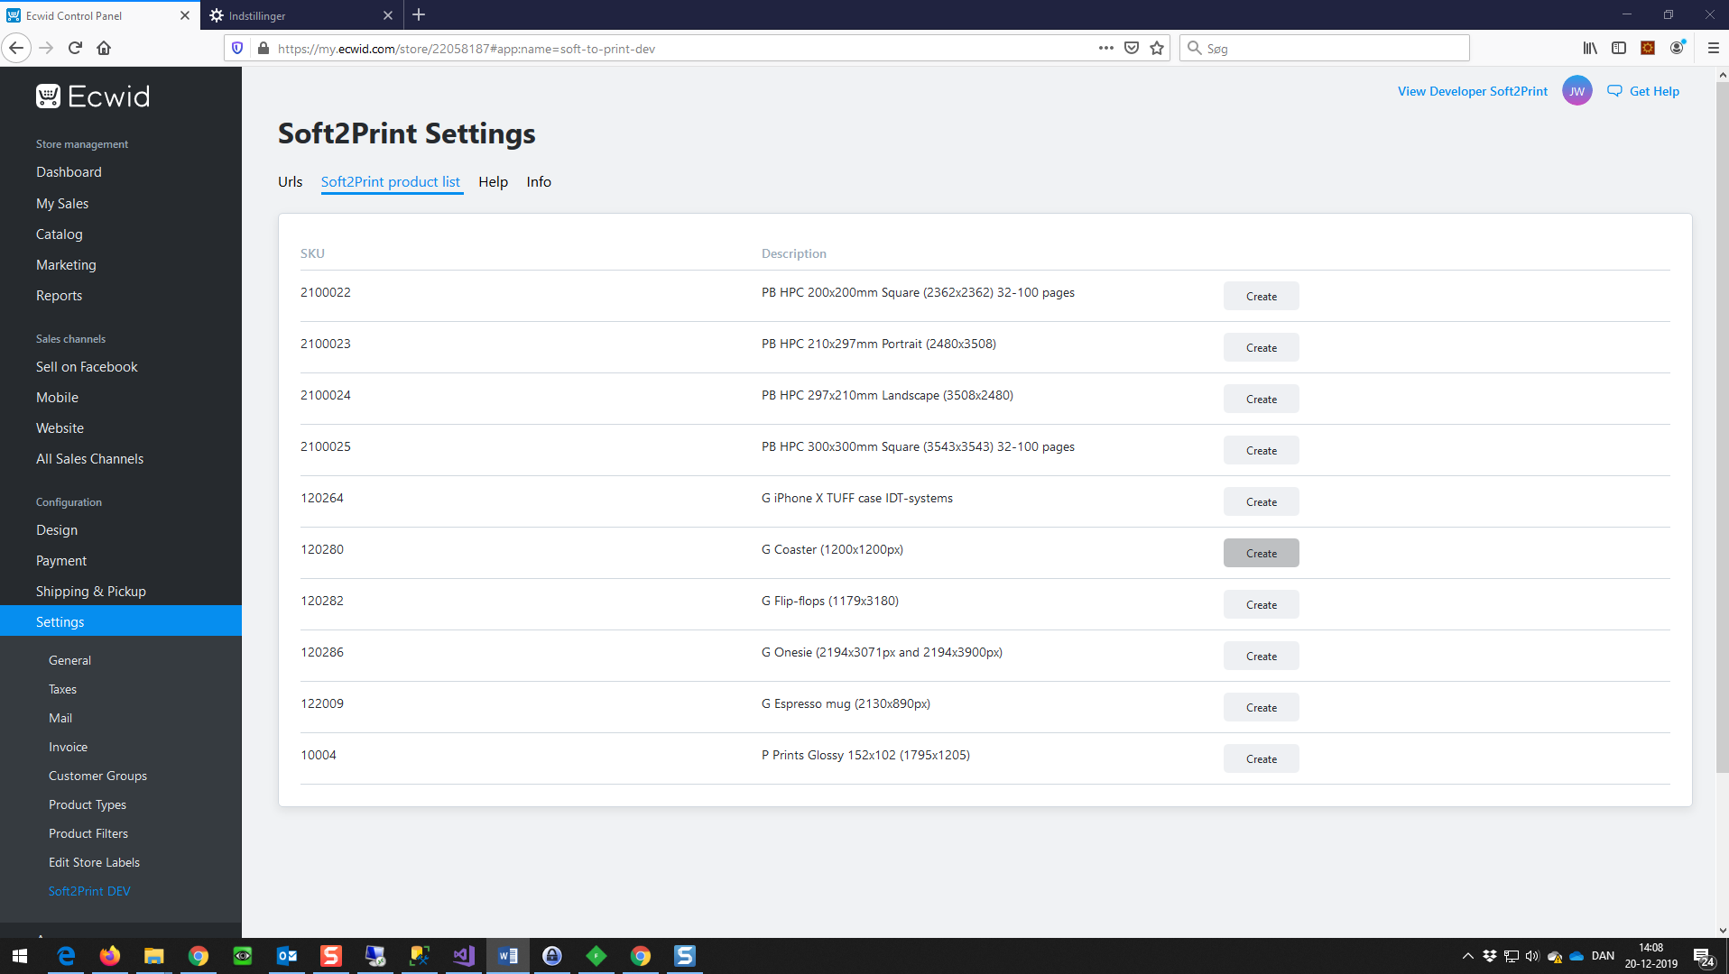Open Catalog section
Screen dimensions: 1729x974
tap(60, 234)
